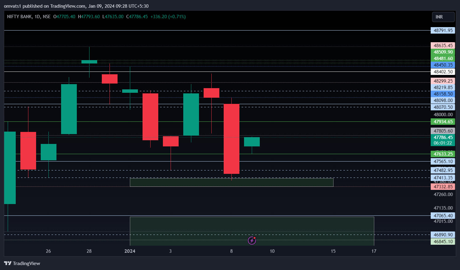Image resolution: width=460 pixels, height=270 pixels.
Task: Select the 46890.90 price label
Action: pyautogui.click(x=443, y=235)
